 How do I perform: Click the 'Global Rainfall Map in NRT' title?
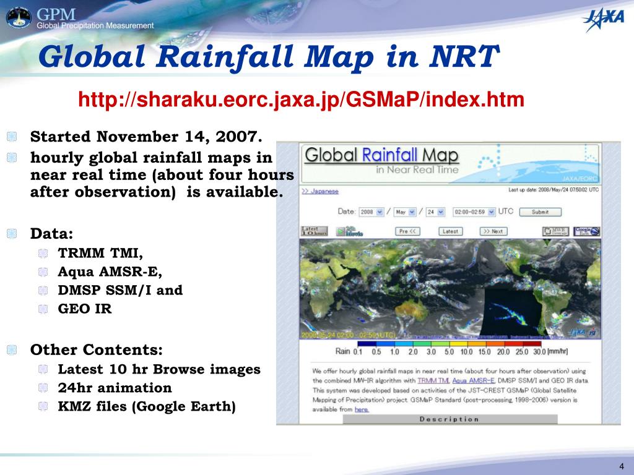point(269,56)
